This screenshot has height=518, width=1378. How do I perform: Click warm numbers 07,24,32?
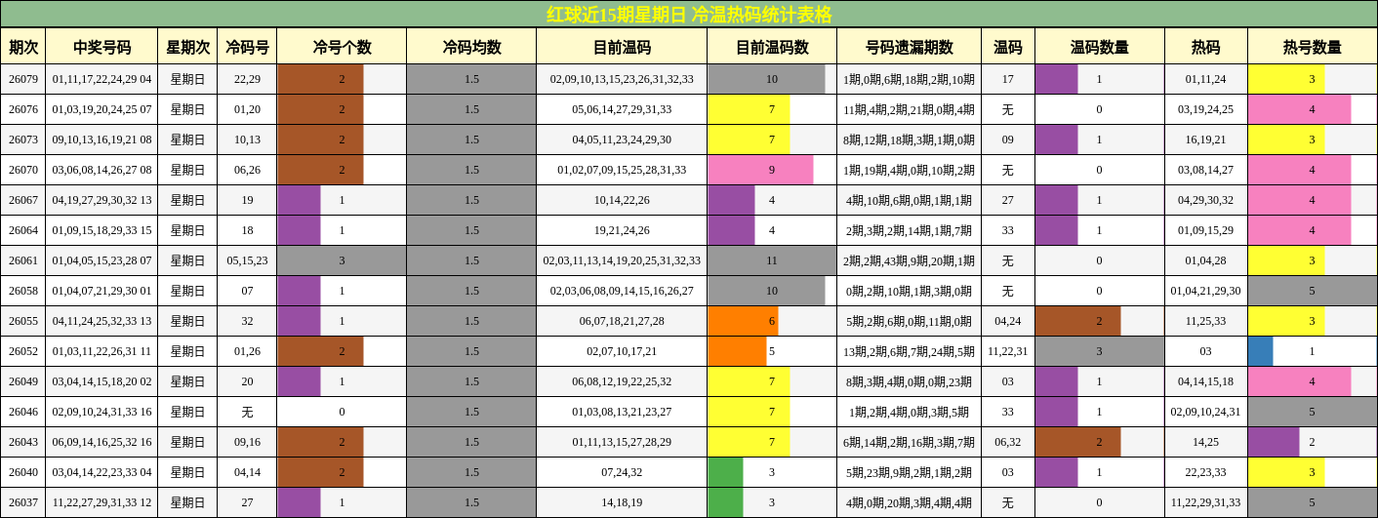[x=622, y=472]
